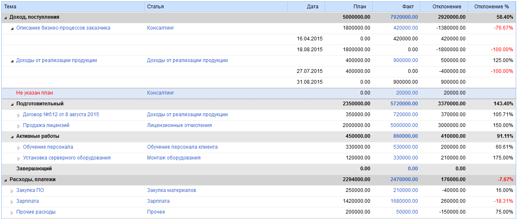Click the 'Факт' column header
This screenshot has height=219, width=517.
396,7
